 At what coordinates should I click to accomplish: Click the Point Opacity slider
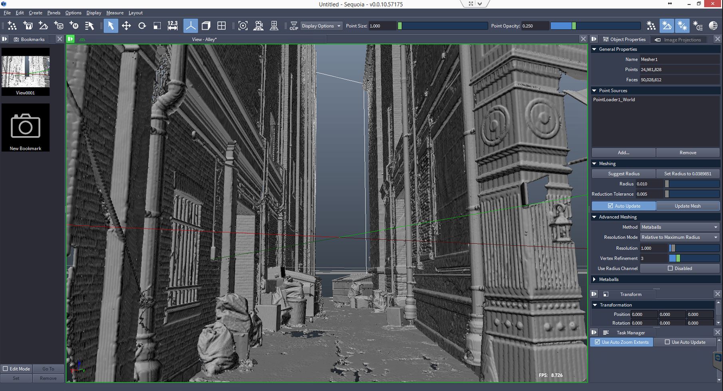595,26
